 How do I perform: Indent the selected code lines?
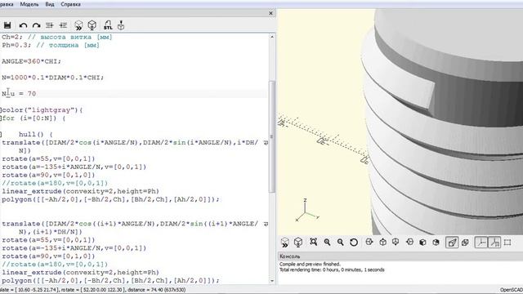tap(63, 25)
